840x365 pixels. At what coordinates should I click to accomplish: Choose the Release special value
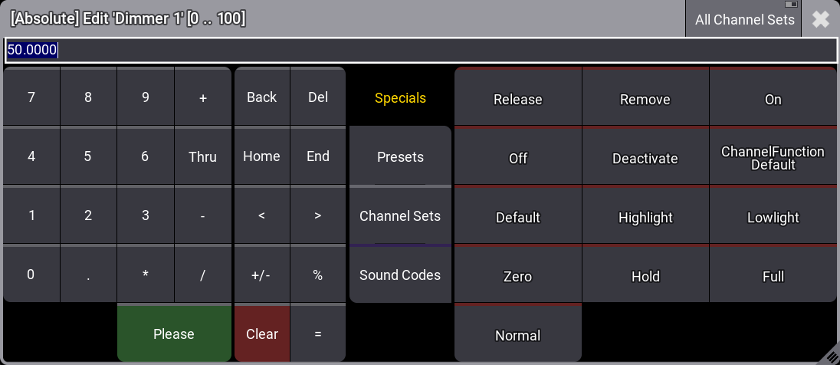[x=518, y=100]
